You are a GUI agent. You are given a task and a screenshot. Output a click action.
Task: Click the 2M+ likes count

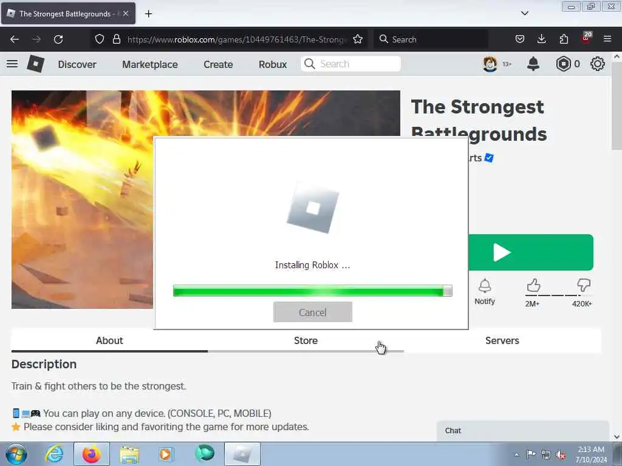[x=532, y=304]
